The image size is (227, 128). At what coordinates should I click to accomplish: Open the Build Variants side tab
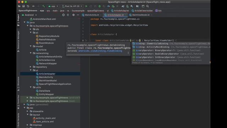point(18,120)
